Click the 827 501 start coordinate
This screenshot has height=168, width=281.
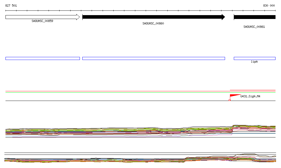(x=11, y=5)
